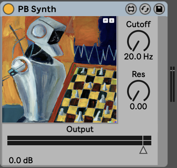The height and width of the screenshot is (168, 177).
Task: Click the Hot-Swap Presets icon
Action: tap(145, 9)
